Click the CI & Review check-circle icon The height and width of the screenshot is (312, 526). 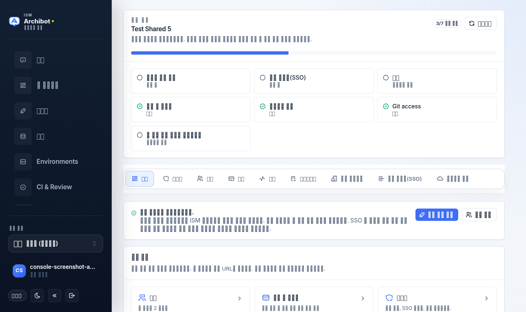pos(23,187)
